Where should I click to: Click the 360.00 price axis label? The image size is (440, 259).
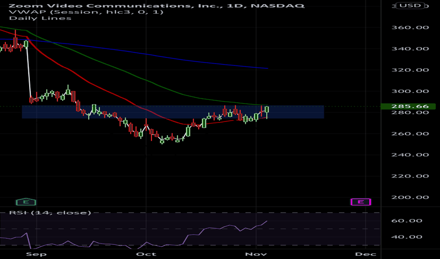(410, 27)
